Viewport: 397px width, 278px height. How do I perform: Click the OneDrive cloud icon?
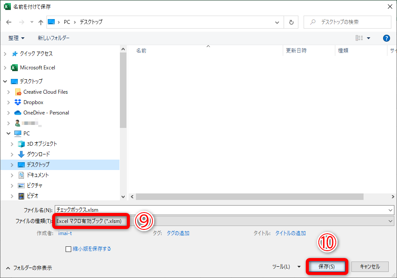(x=18, y=113)
